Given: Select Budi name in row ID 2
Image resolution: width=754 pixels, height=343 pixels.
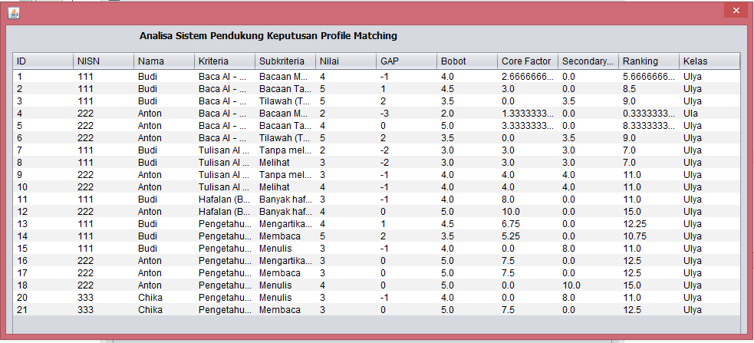Looking at the screenshot, I should [164, 89].
